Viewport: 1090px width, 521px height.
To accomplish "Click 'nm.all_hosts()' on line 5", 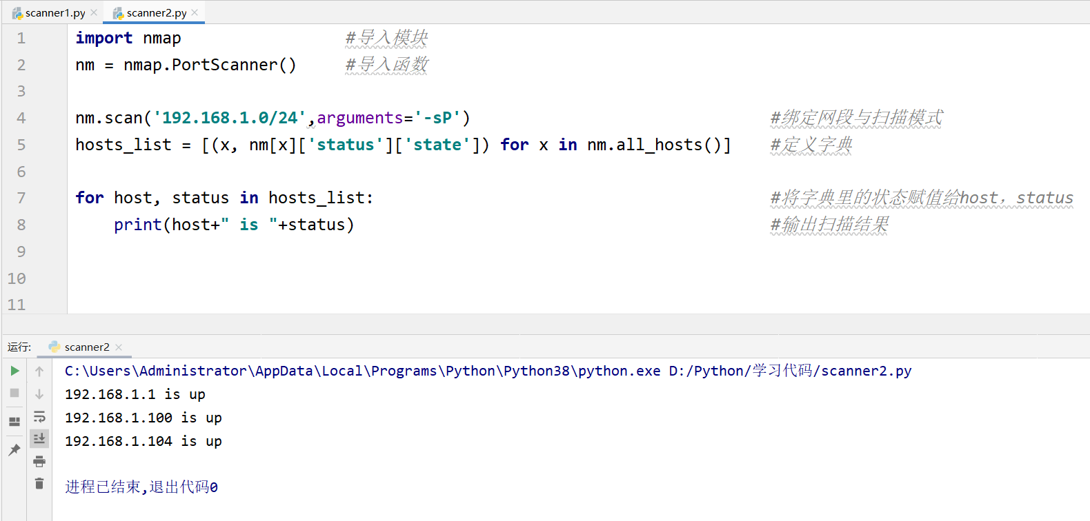I will point(654,145).
